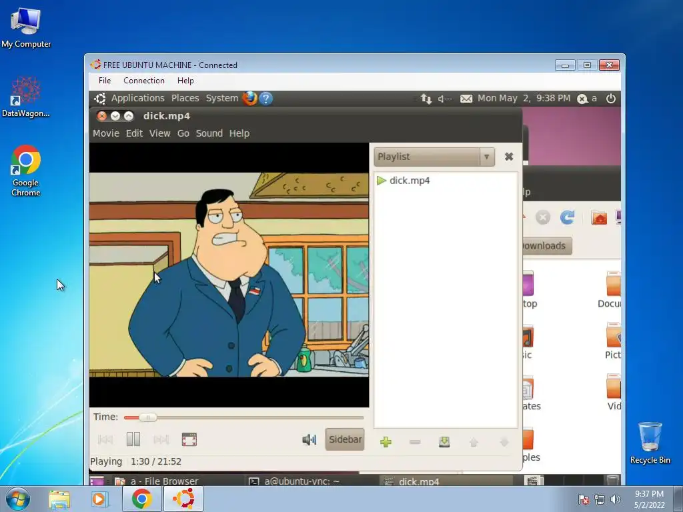Open the mail envelope indicator
This screenshot has width=683, height=512.
pyautogui.click(x=466, y=99)
